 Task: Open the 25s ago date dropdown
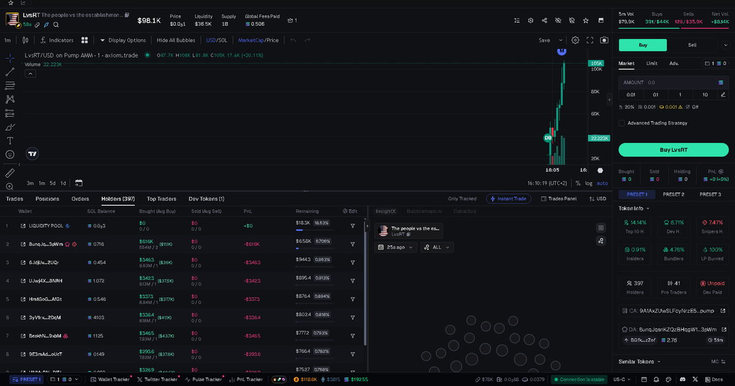(x=396, y=247)
